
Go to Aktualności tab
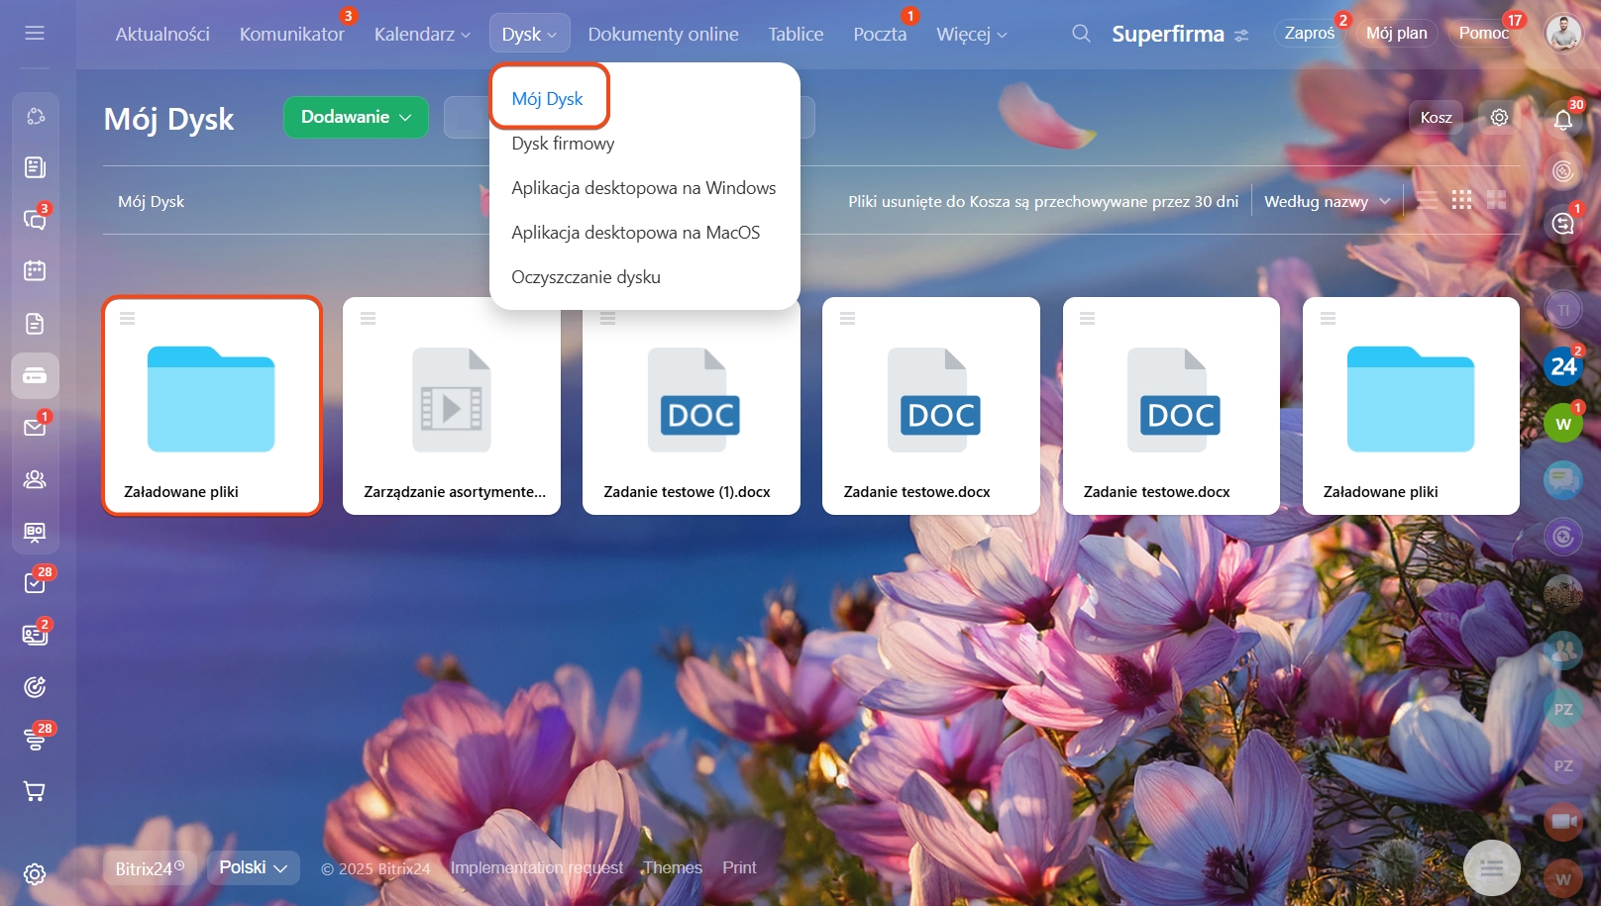[162, 34]
